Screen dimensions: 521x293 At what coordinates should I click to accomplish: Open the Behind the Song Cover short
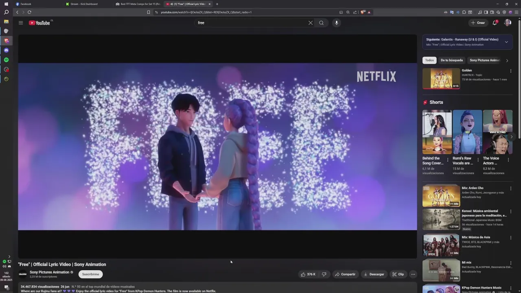point(437,132)
